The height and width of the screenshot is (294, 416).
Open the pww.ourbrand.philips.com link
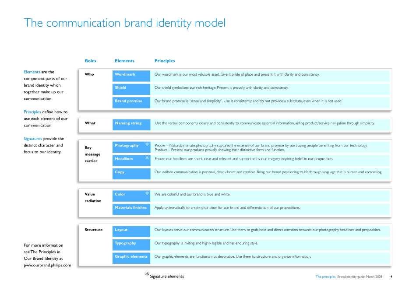[47, 265]
